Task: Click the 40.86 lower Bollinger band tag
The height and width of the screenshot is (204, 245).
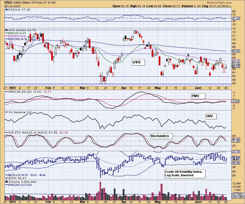Action: coord(236,163)
